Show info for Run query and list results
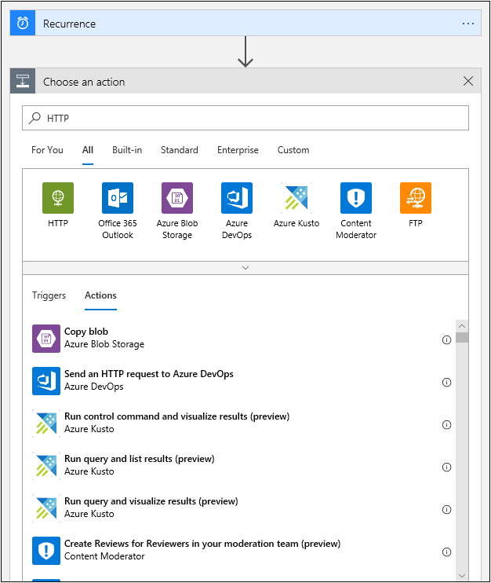Image resolution: width=491 pixels, height=583 pixels. click(446, 467)
